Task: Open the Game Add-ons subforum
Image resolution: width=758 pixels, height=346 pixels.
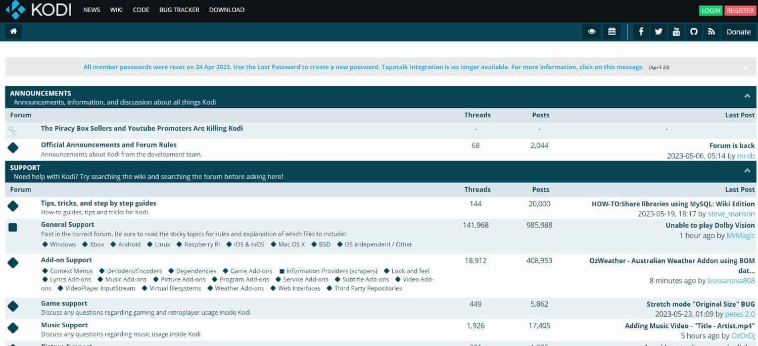Action: click(251, 271)
